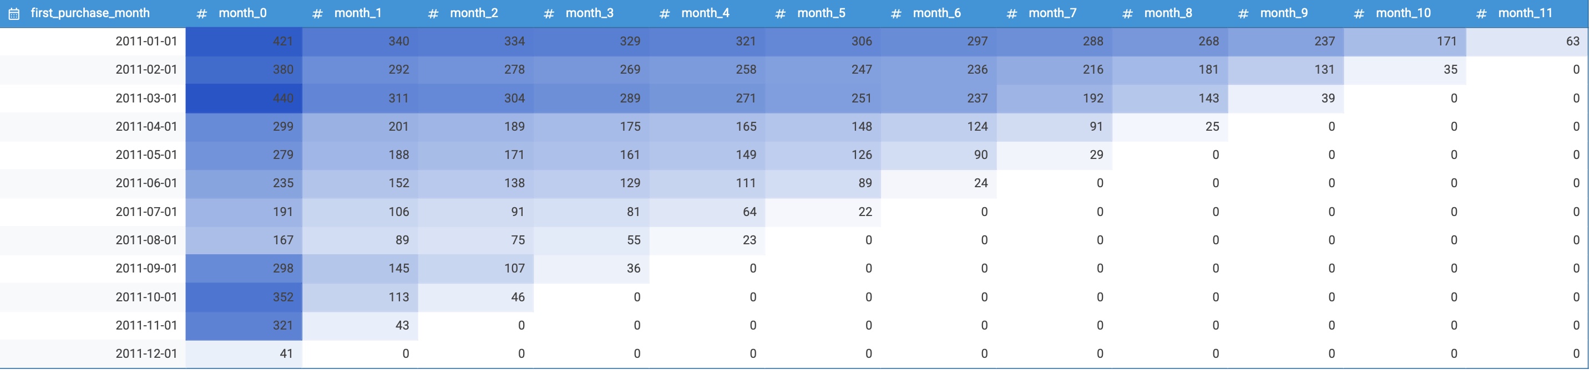Sort by the first_purchase_month column header
1590x370 pixels.
coord(90,13)
